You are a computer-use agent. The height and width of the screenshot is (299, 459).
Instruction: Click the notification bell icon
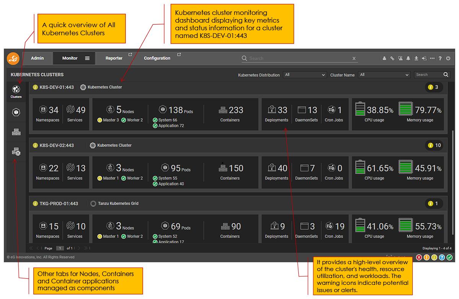tap(408, 59)
